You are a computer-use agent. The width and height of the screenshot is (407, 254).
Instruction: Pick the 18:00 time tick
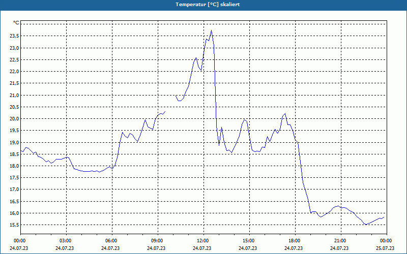tap(295, 241)
